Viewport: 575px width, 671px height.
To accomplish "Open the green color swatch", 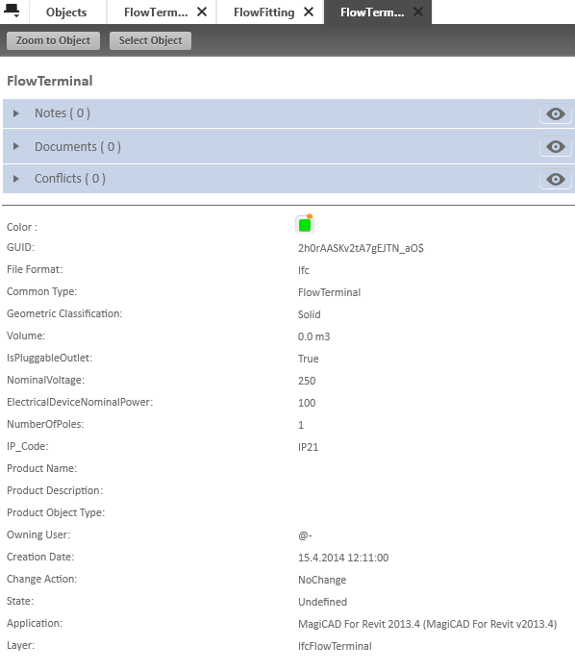I will pyautogui.click(x=305, y=225).
